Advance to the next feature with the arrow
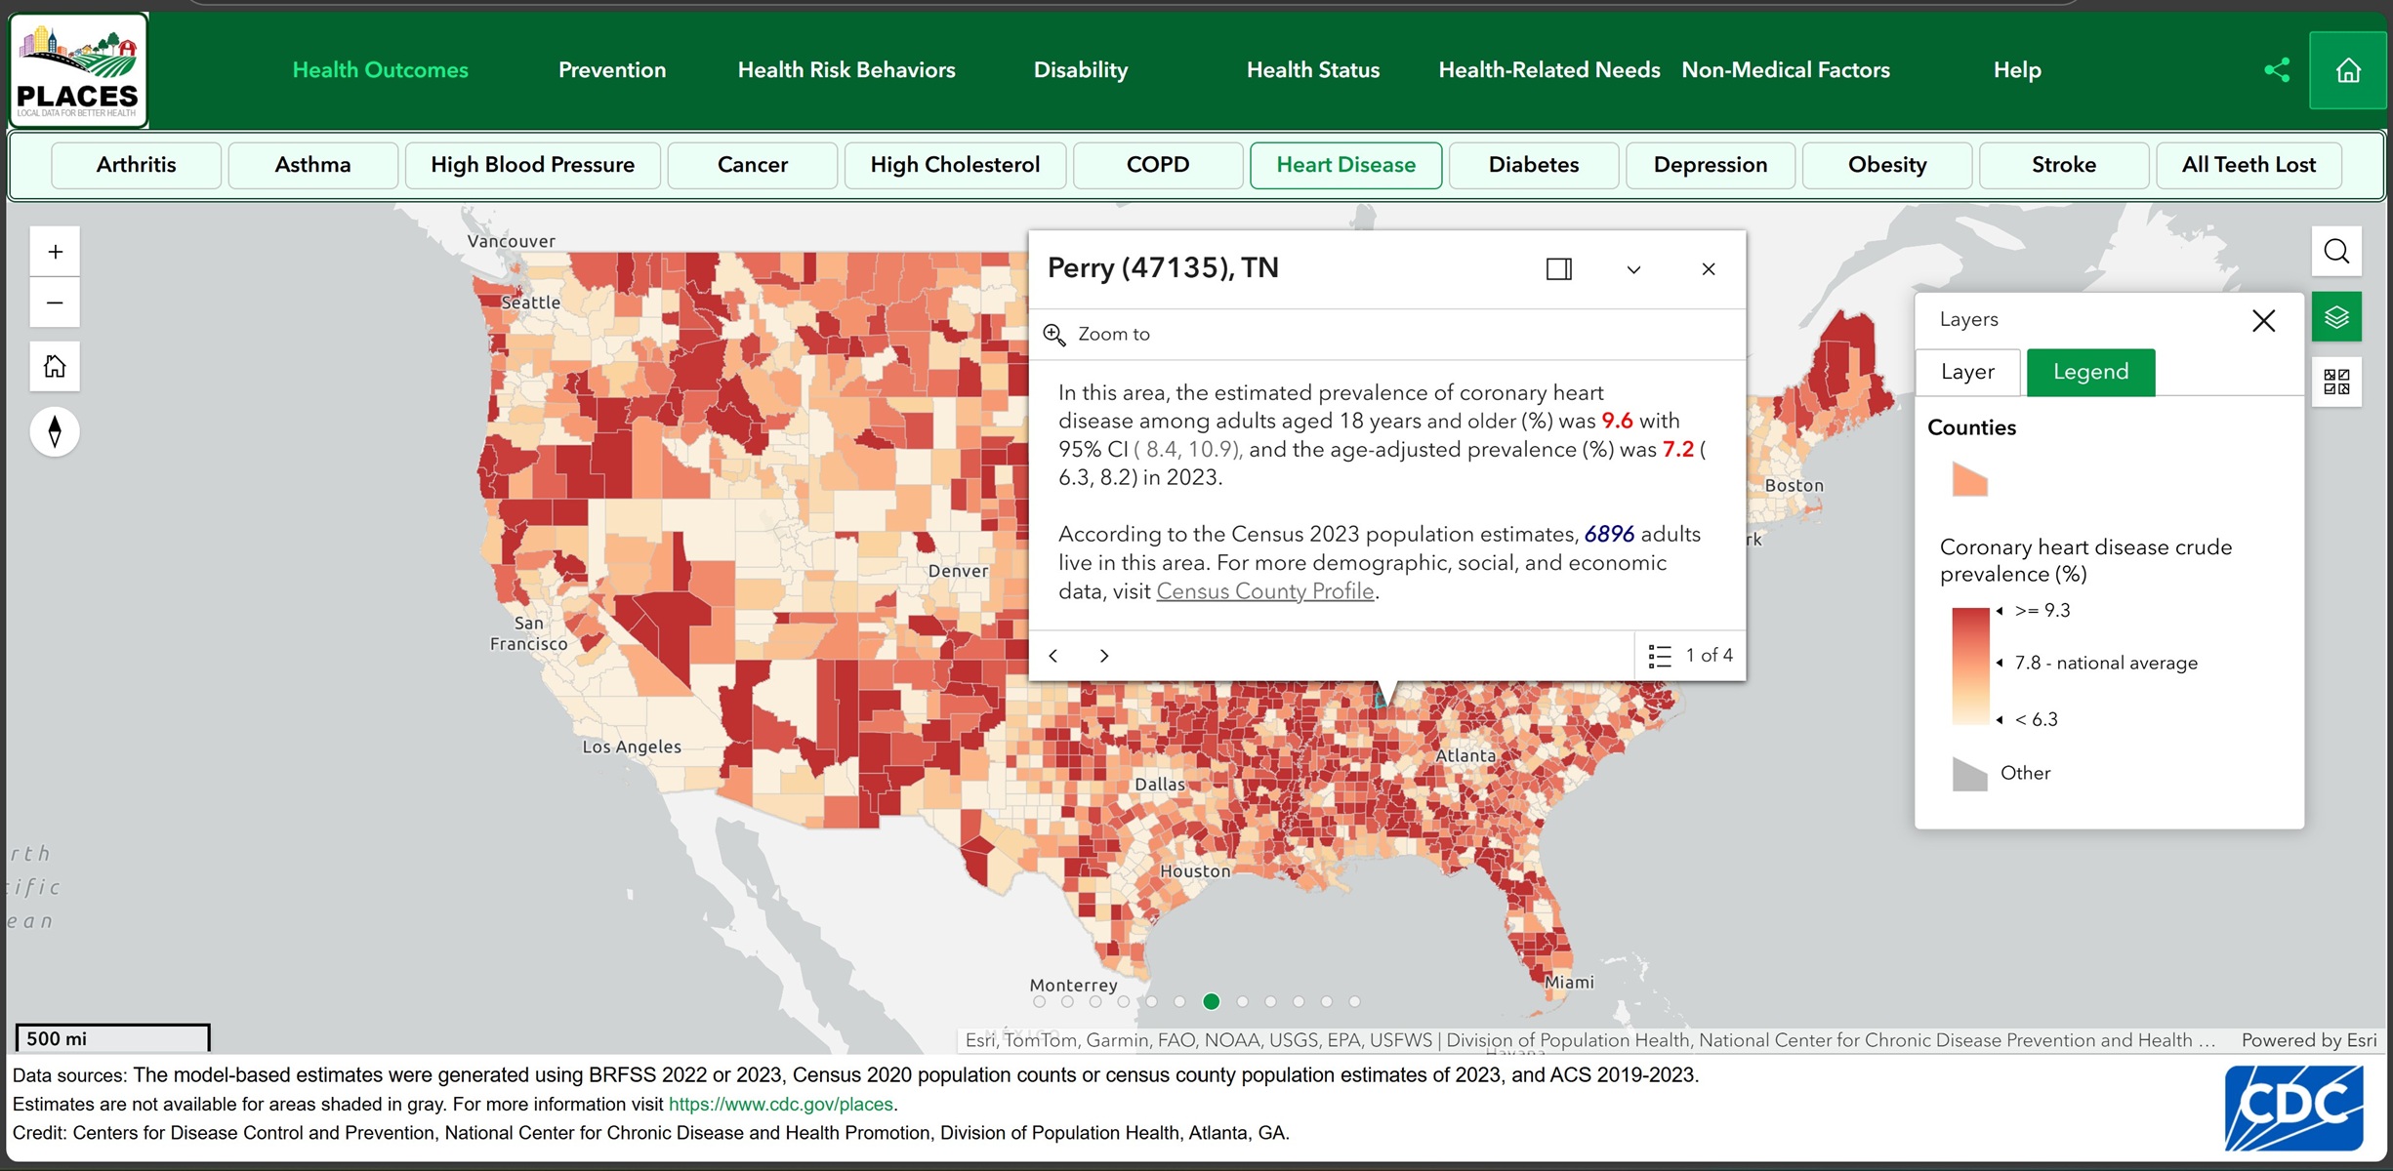Screen dimensions: 2393x1171 coord(1104,655)
